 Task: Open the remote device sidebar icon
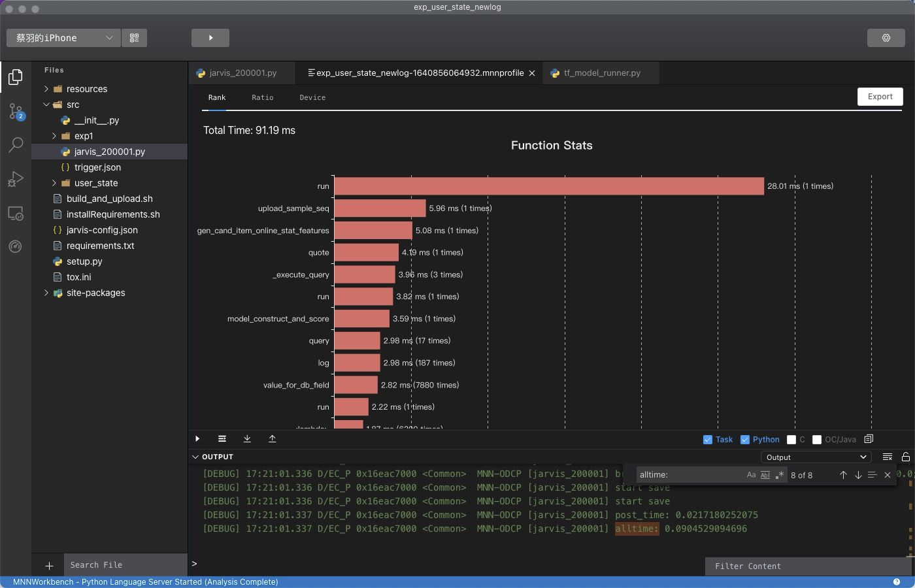[16, 213]
